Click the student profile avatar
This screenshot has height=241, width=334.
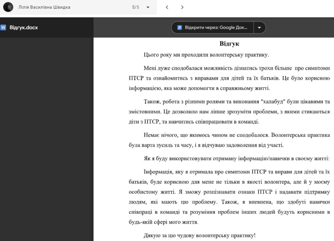(x=8, y=7)
